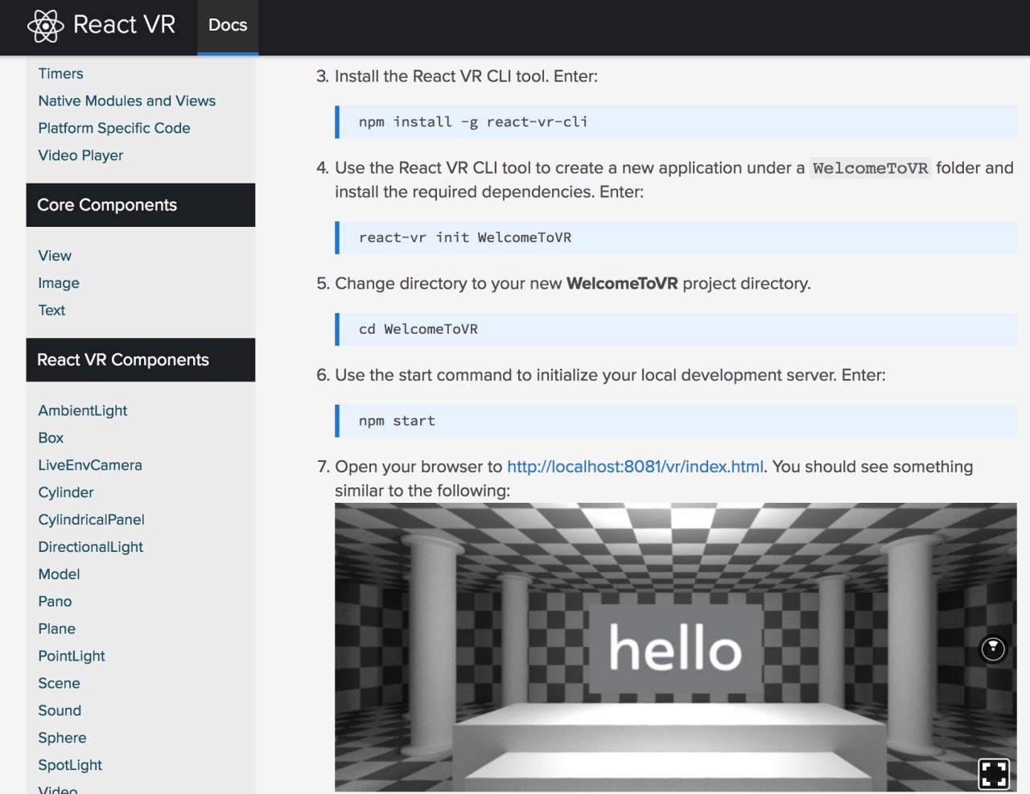Click the hello VR scene preview image
Screen dimensions: 1030x794
tap(676, 648)
